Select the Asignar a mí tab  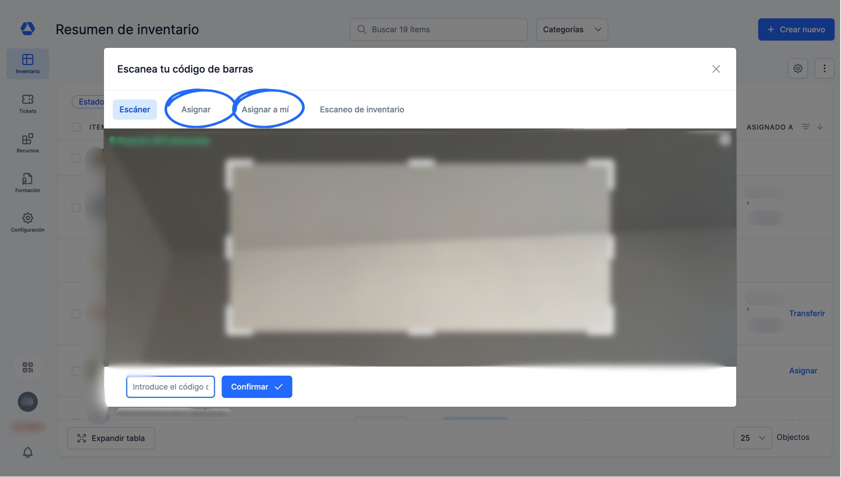click(x=265, y=110)
